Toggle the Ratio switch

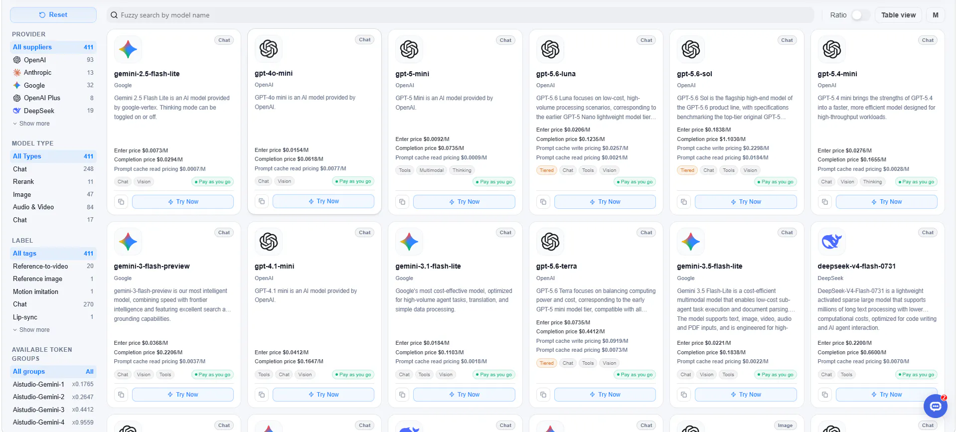pyautogui.click(x=861, y=15)
